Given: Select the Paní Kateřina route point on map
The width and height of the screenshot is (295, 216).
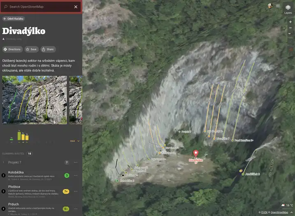Looking at the screenshot, I should [232, 140].
